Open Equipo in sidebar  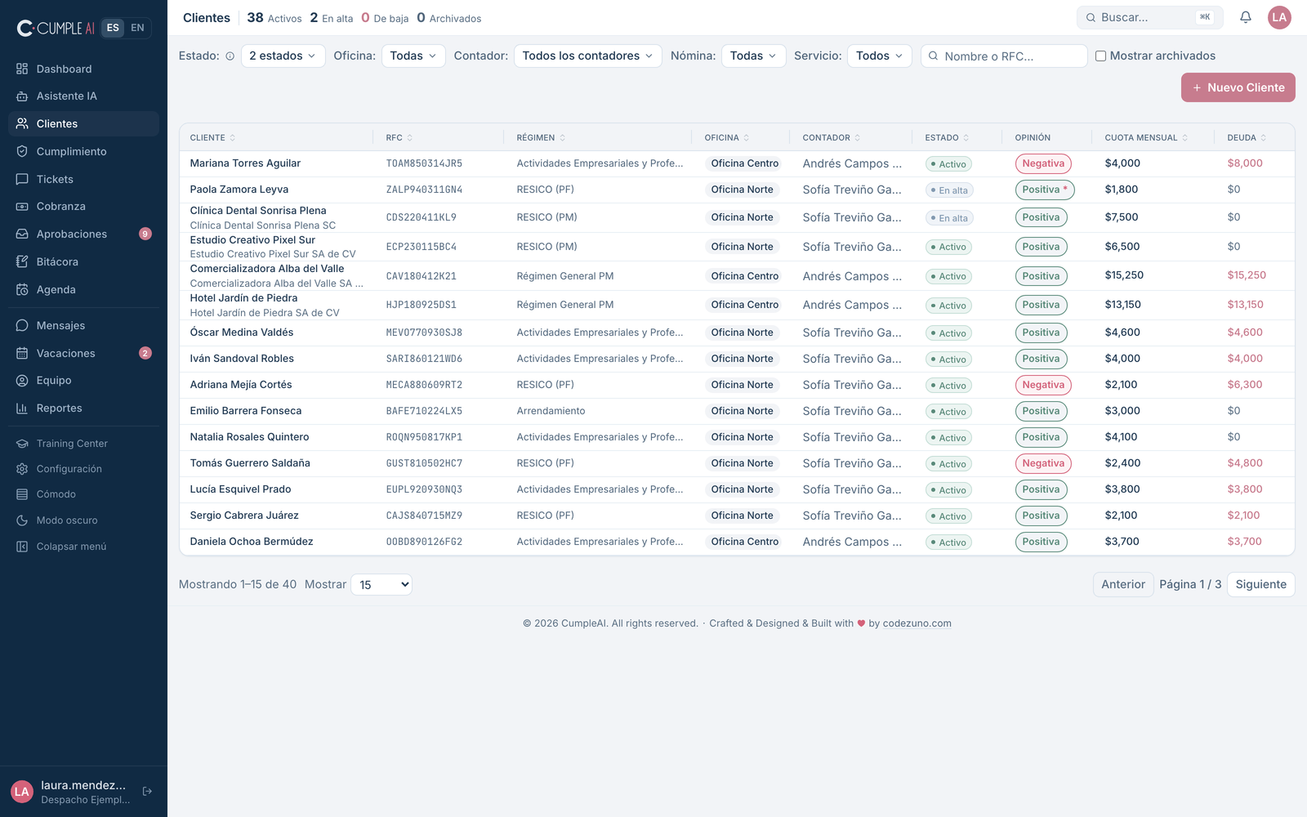83,380
